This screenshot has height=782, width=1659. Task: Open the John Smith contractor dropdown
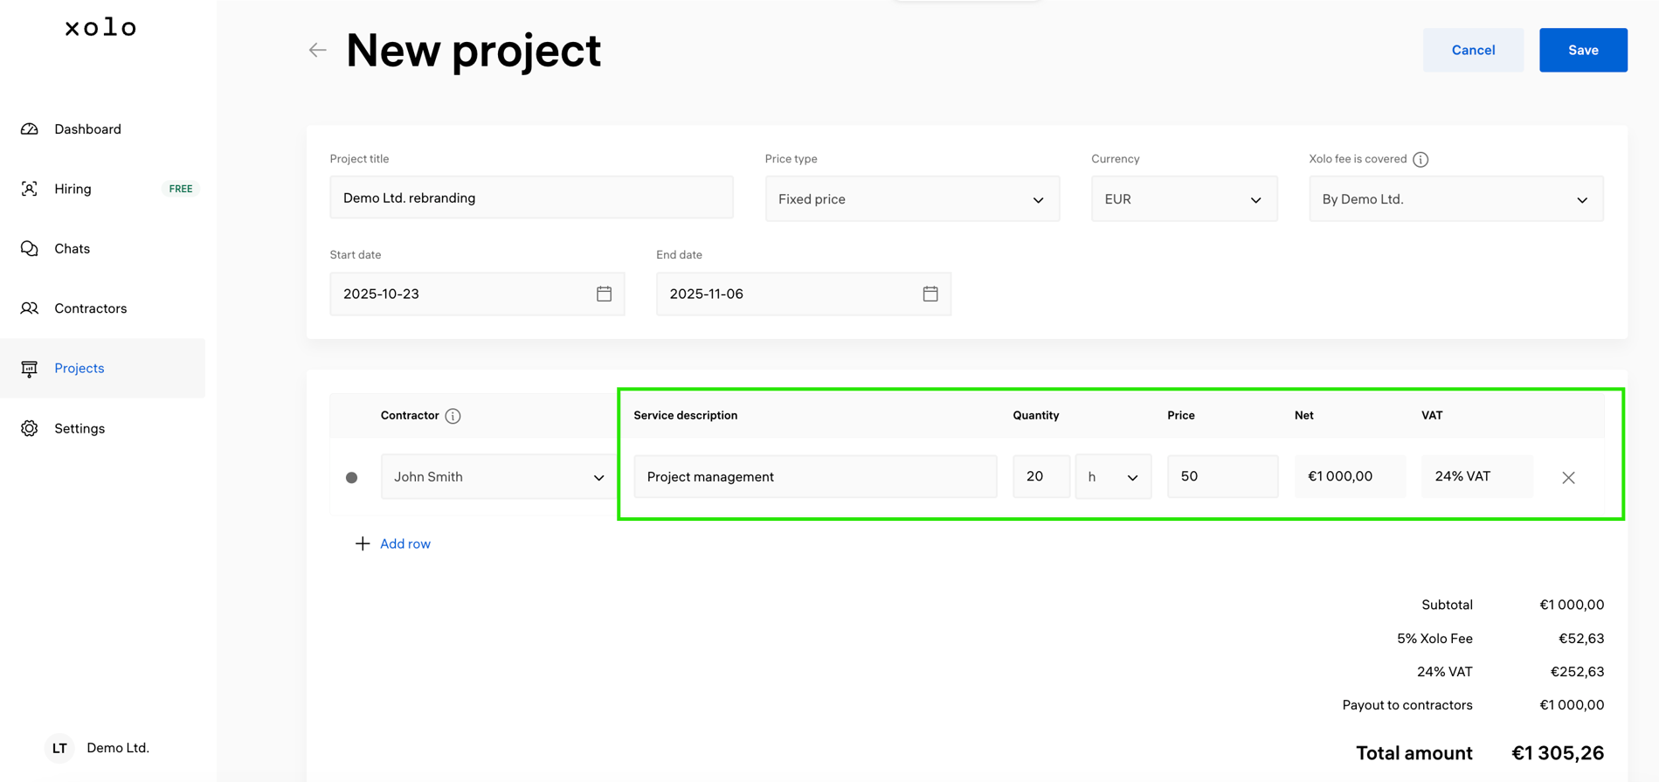[498, 477]
